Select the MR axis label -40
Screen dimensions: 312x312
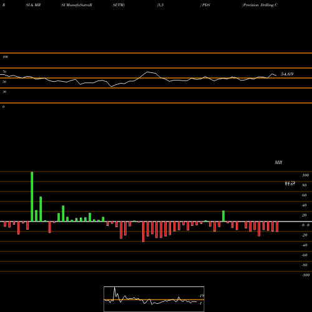click(305, 245)
